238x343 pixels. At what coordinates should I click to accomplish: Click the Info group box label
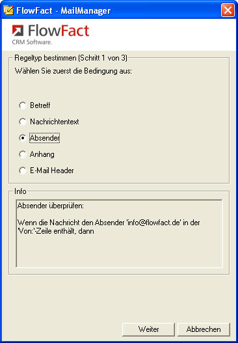20,191
